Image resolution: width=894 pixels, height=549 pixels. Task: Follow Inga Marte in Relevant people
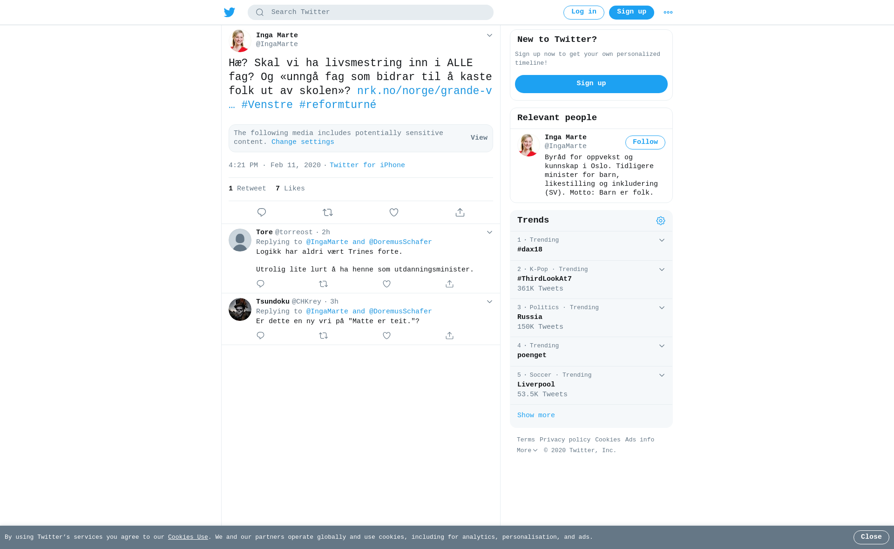coord(645,142)
